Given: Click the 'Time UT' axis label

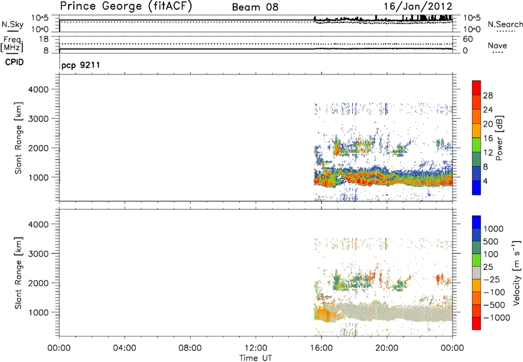Looking at the screenshot, I should point(256,358).
